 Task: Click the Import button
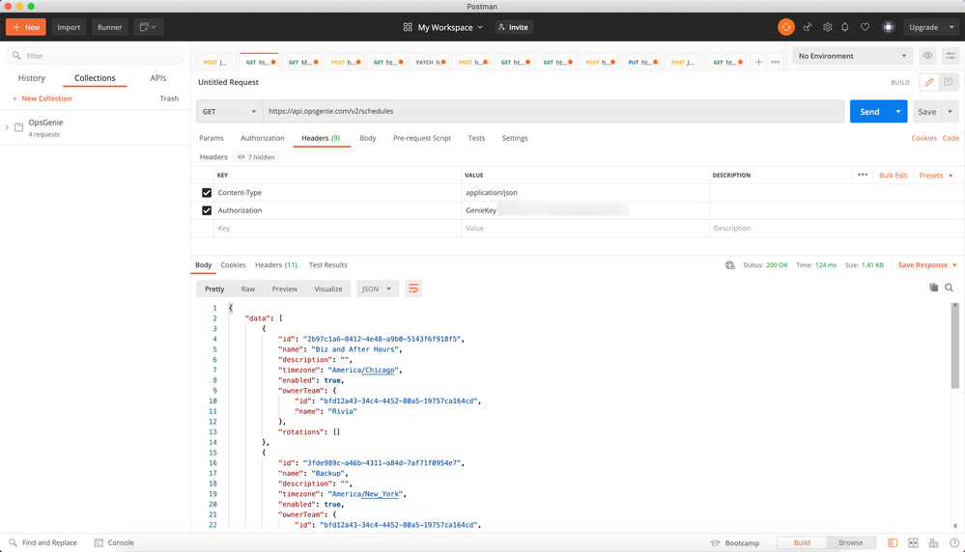pos(69,27)
